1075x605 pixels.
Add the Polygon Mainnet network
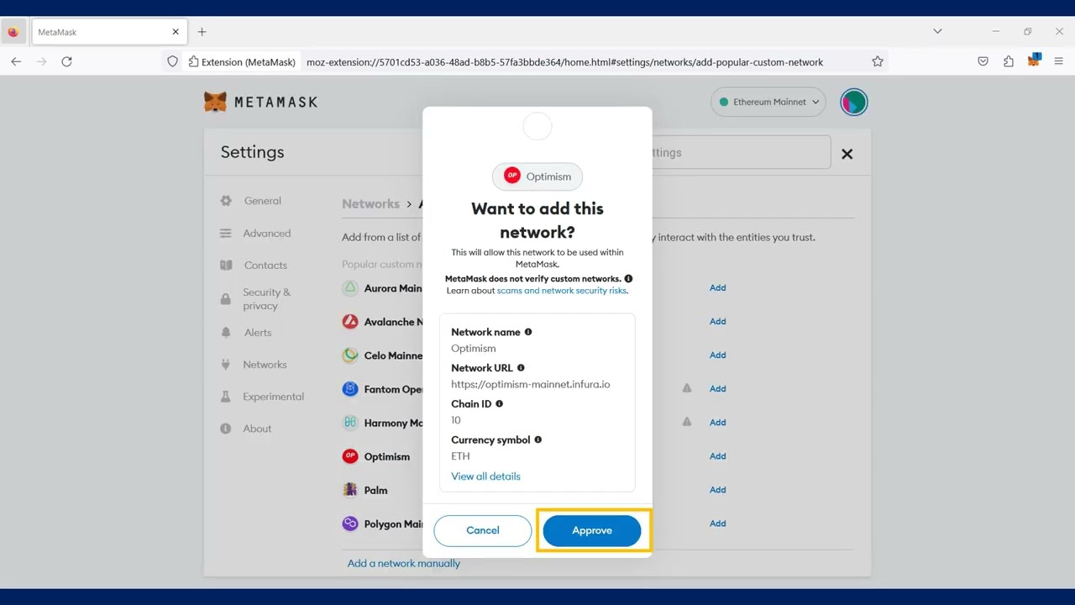point(717,523)
